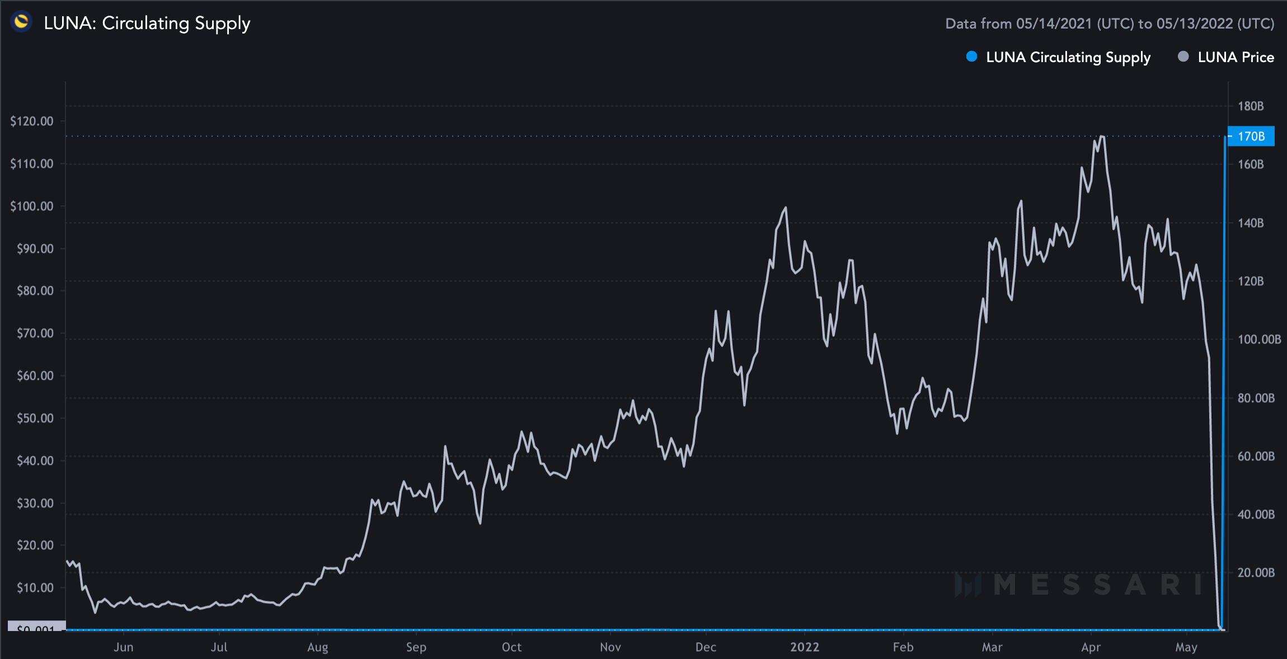Image resolution: width=1287 pixels, height=659 pixels.
Task: Click the Mar label on time axis
Action: coord(992,647)
